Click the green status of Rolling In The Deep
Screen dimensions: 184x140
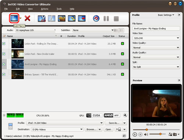coord(123,43)
